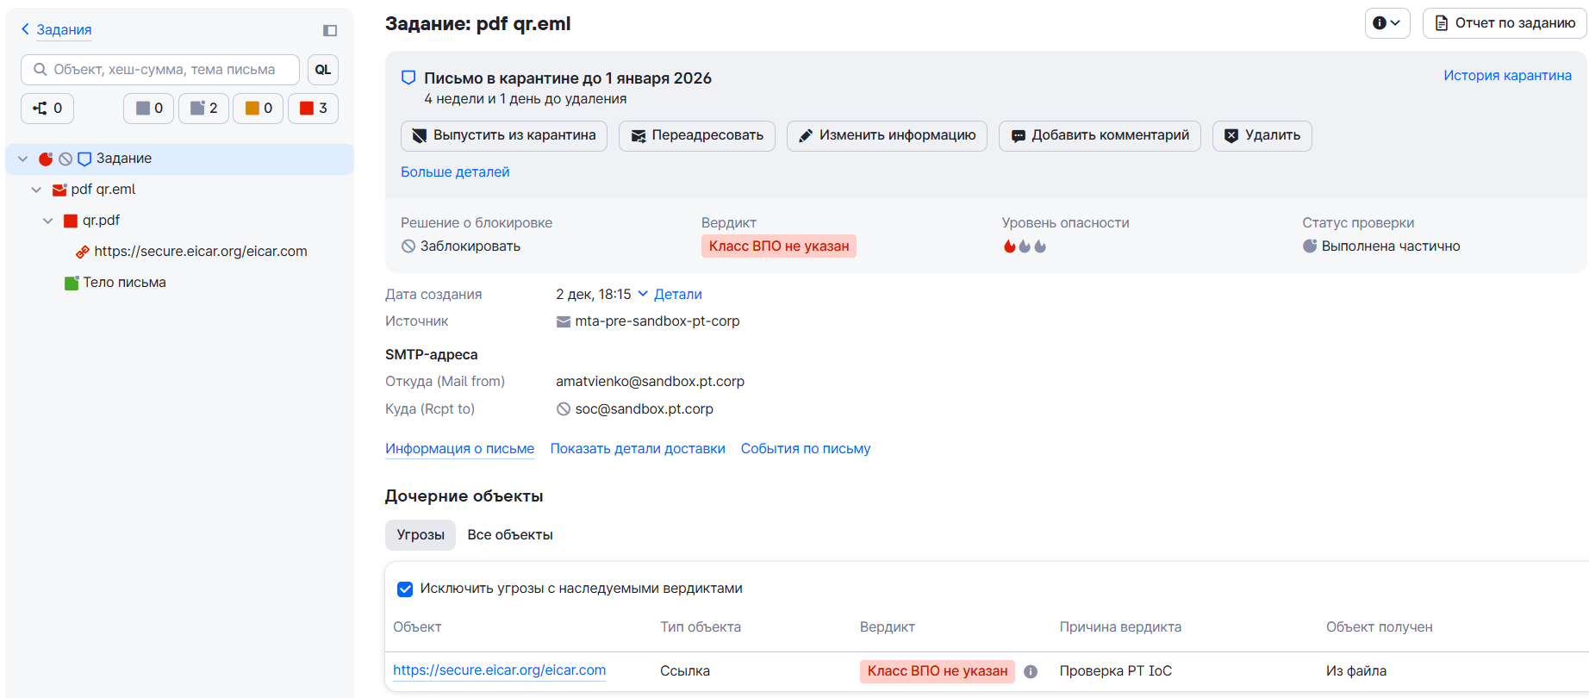Image resolution: width=1589 pixels, height=698 pixels.
Task: Filter by gray counter showing 2
Action: [x=203, y=109]
